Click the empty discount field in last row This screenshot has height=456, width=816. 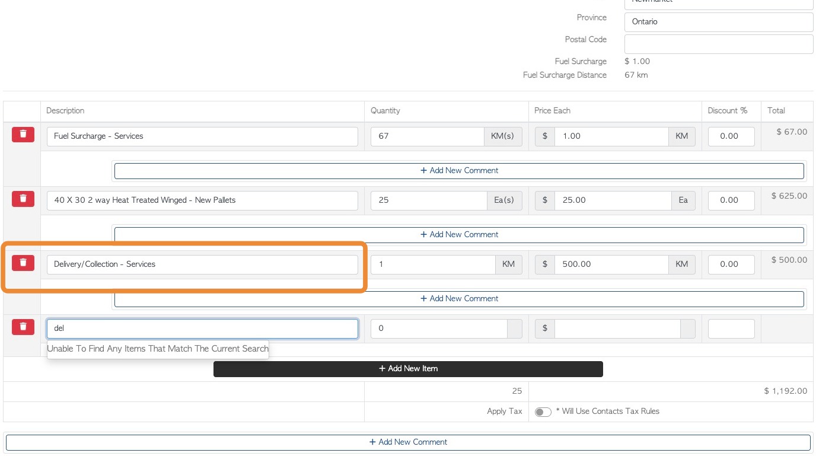(x=731, y=329)
